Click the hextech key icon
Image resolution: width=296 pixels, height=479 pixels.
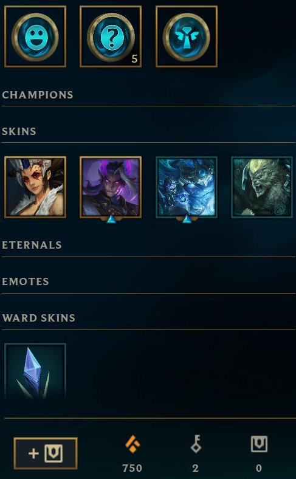point(196,444)
